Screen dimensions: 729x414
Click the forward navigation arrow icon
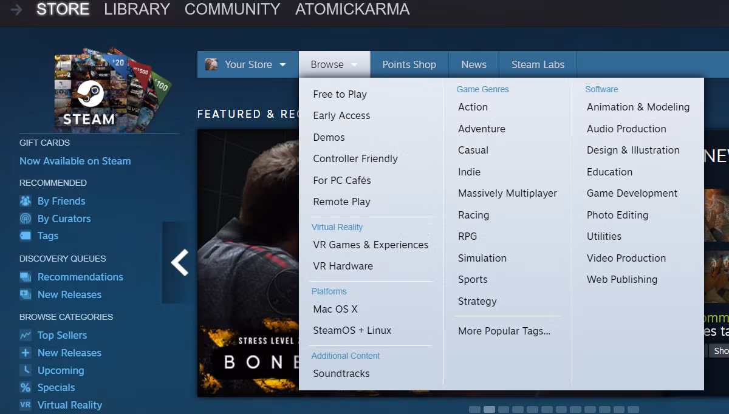click(16, 10)
